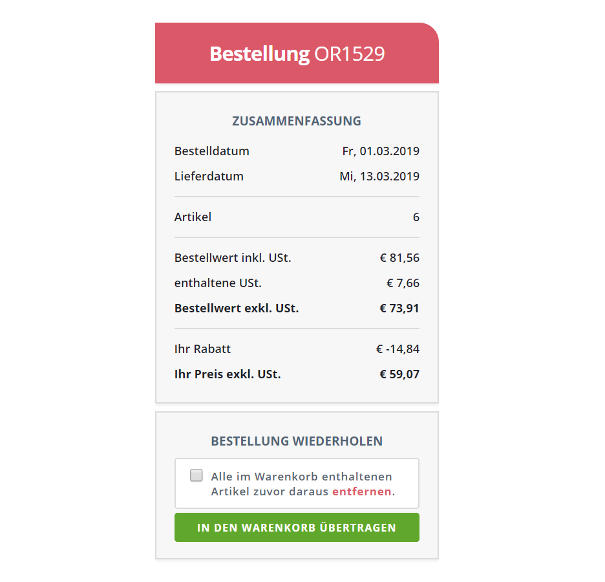Tick the remove cart items checkbox
The image size is (605, 582).
tap(196, 475)
